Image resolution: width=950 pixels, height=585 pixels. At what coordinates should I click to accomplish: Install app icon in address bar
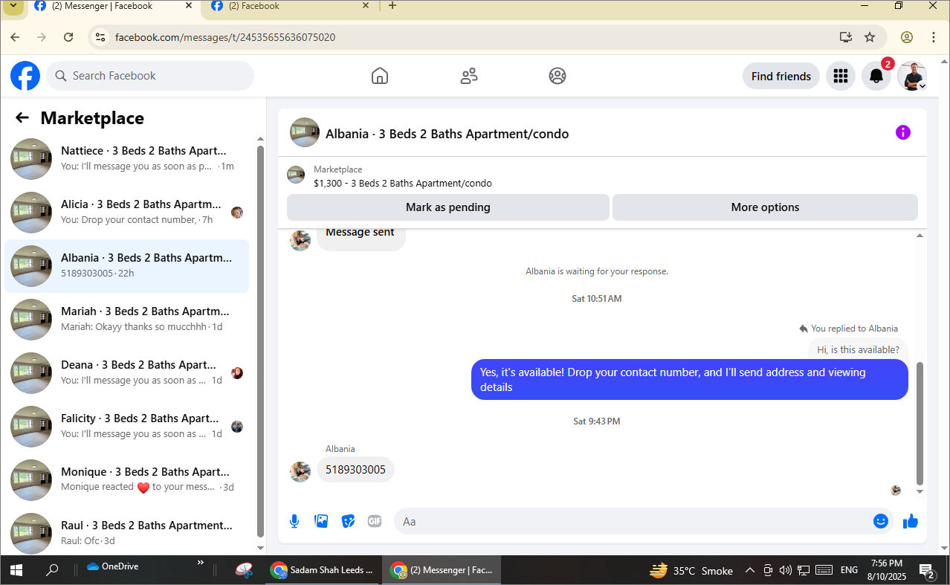[x=845, y=37]
